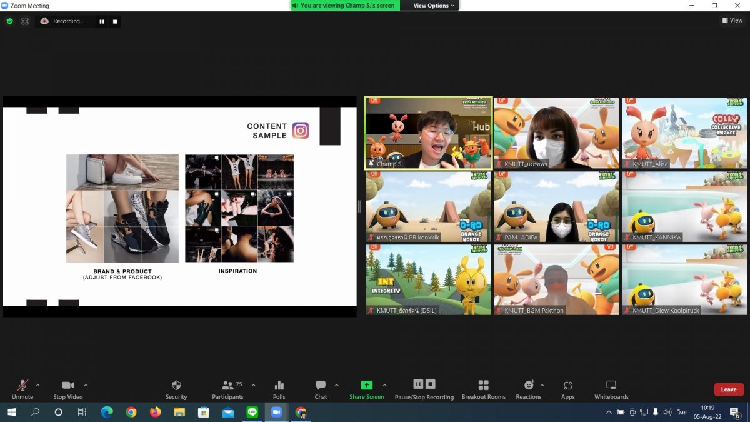Select Champ S. video tile
Screen dimensions: 750x422
tap(428, 133)
